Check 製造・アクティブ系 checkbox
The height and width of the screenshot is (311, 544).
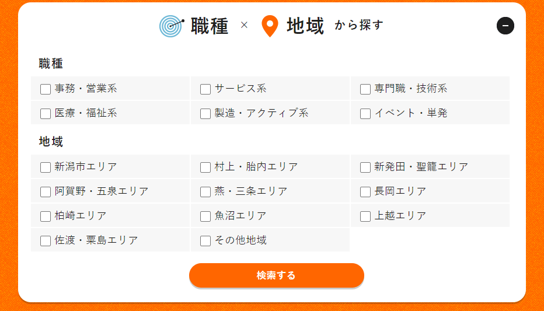coord(205,114)
